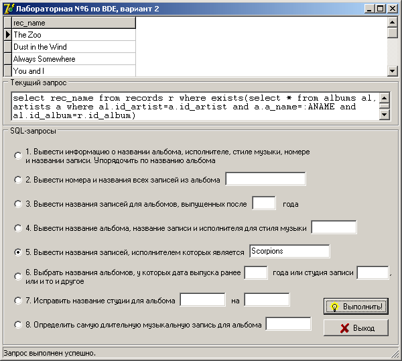This screenshot has width=402, height=361.
Task: Click the rec_name column header
Action: (x=74, y=23)
